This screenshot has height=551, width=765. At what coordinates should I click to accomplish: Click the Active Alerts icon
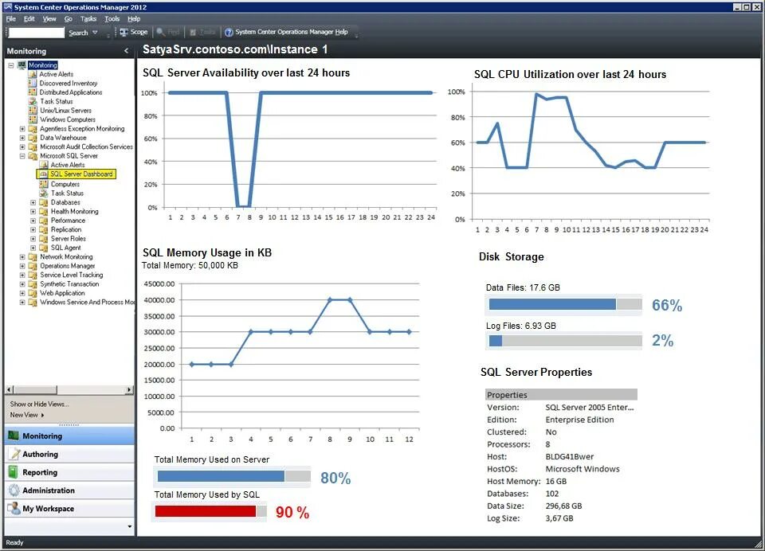pyautogui.click(x=33, y=74)
